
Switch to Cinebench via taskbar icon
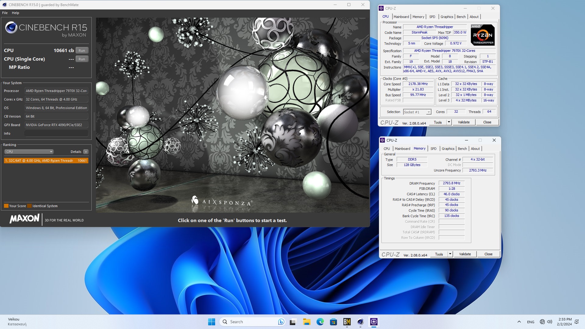pyautogui.click(x=360, y=322)
